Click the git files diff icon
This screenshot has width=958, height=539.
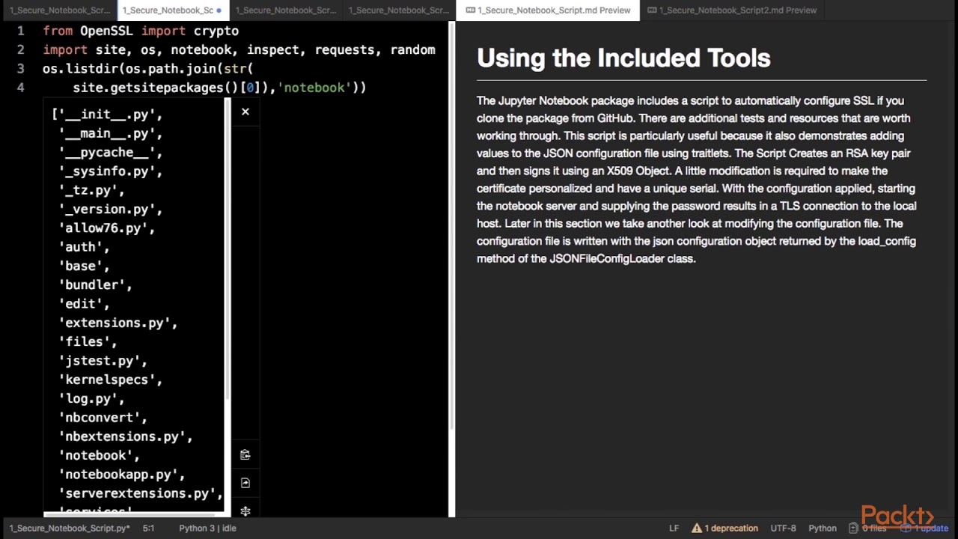853,528
